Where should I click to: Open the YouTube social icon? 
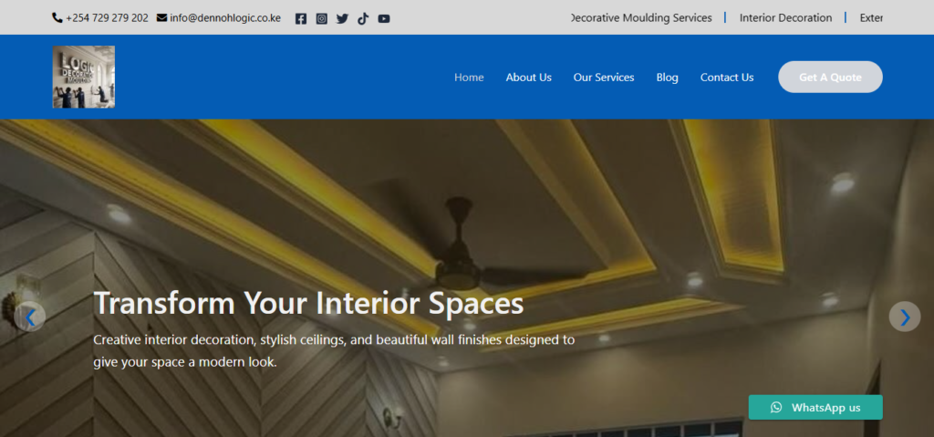[384, 18]
